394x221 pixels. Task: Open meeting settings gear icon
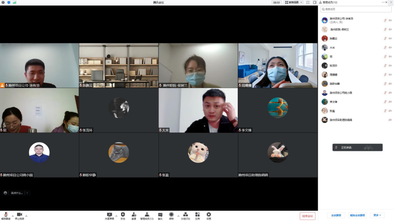tap(209, 215)
